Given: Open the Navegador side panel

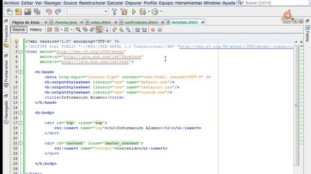Looking at the screenshot, I should point(6,112).
